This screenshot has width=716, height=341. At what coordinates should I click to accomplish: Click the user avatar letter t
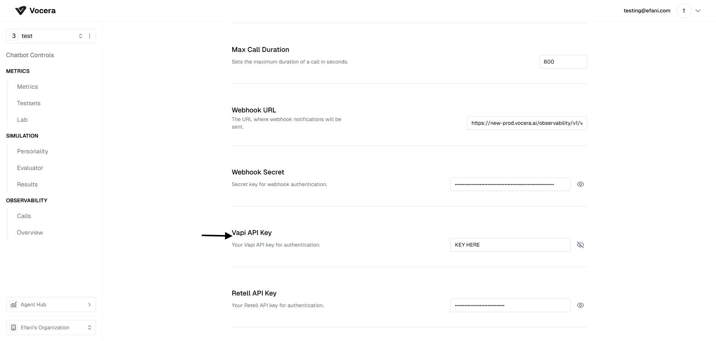click(684, 11)
